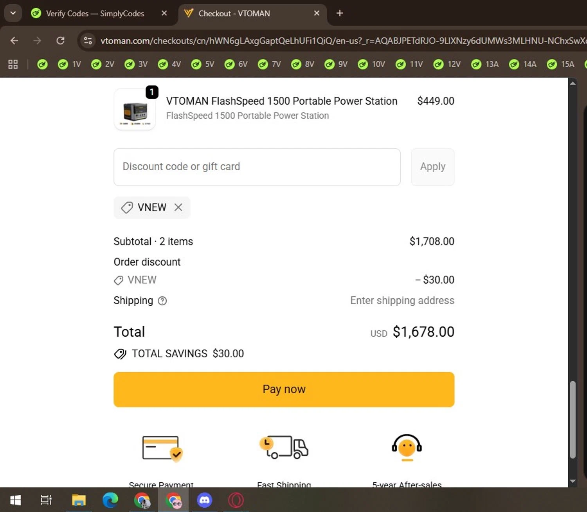The height and width of the screenshot is (512, 587).
Task: Switch to Verify Codes — SimplyCodes tab
Action: (95, 13)
